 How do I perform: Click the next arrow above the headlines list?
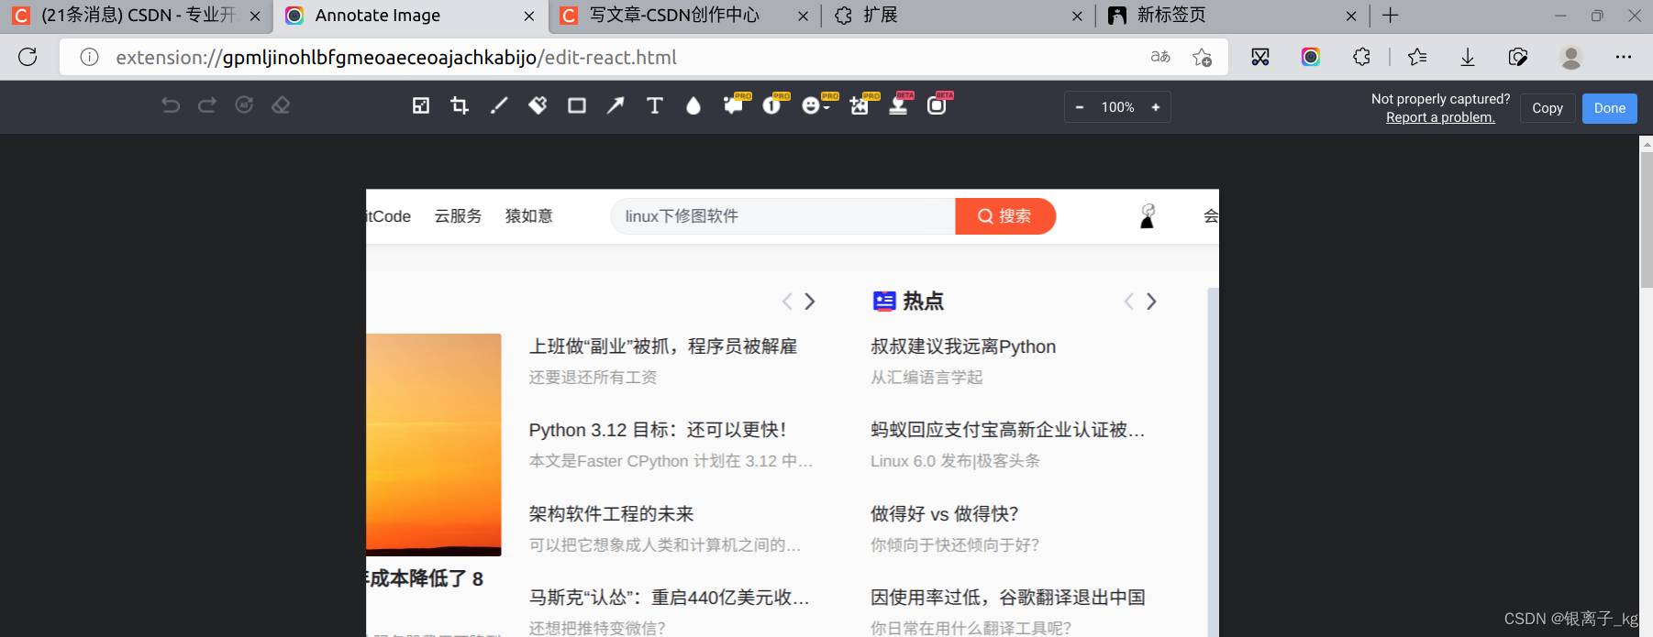tap(810, 302)
